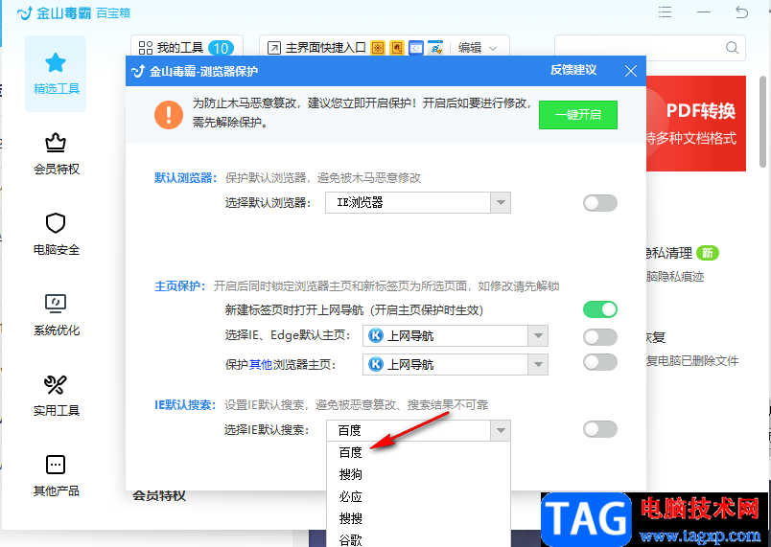Click the 私清理 tool entry
Image resolution: width=771 pixels, height=547 pixels.
tap(683, 263)
